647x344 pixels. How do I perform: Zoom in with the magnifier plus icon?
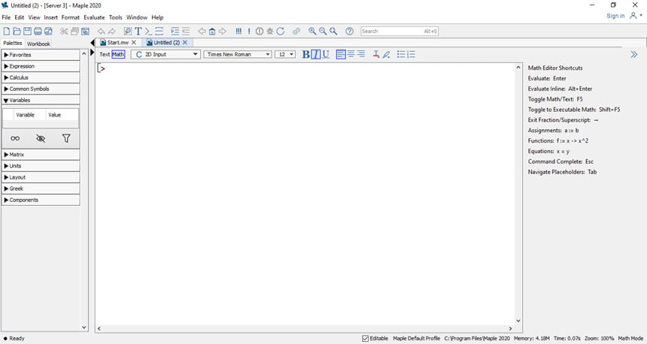[x=312, y=32]
